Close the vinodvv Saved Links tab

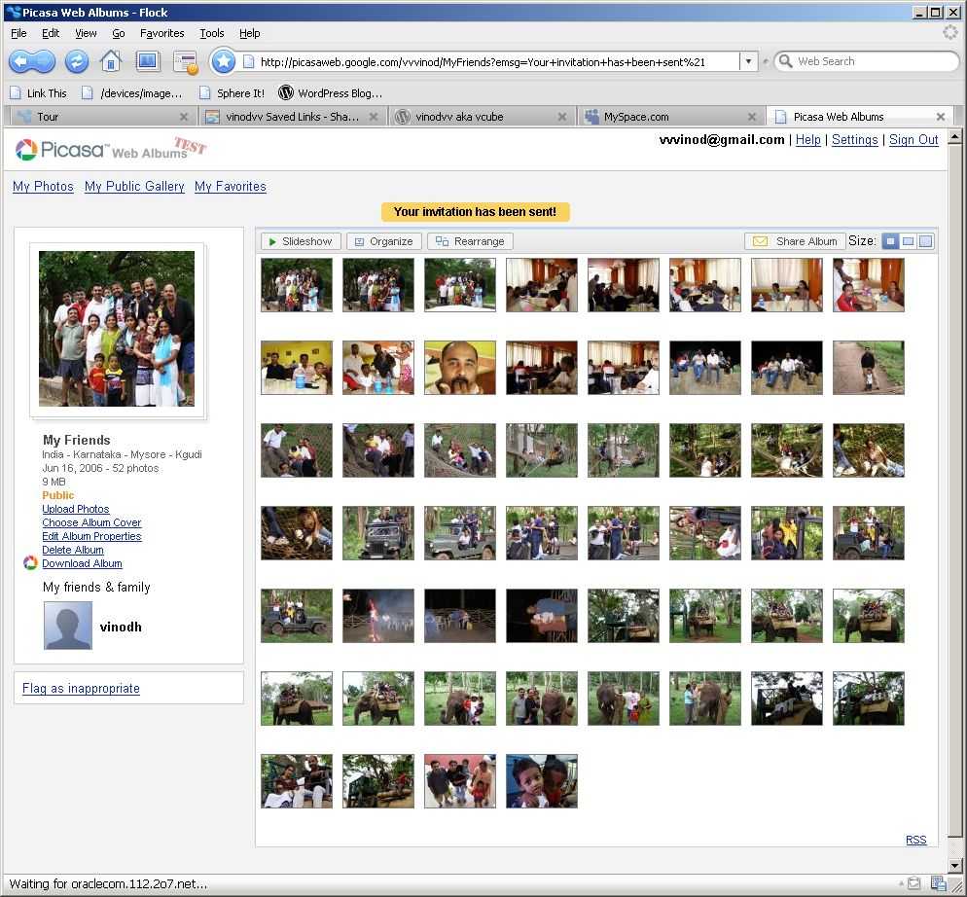[374, 117]
